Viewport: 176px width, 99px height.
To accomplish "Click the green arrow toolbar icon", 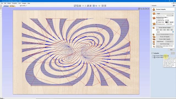I will pyautogui.click(x=99, y=6).
